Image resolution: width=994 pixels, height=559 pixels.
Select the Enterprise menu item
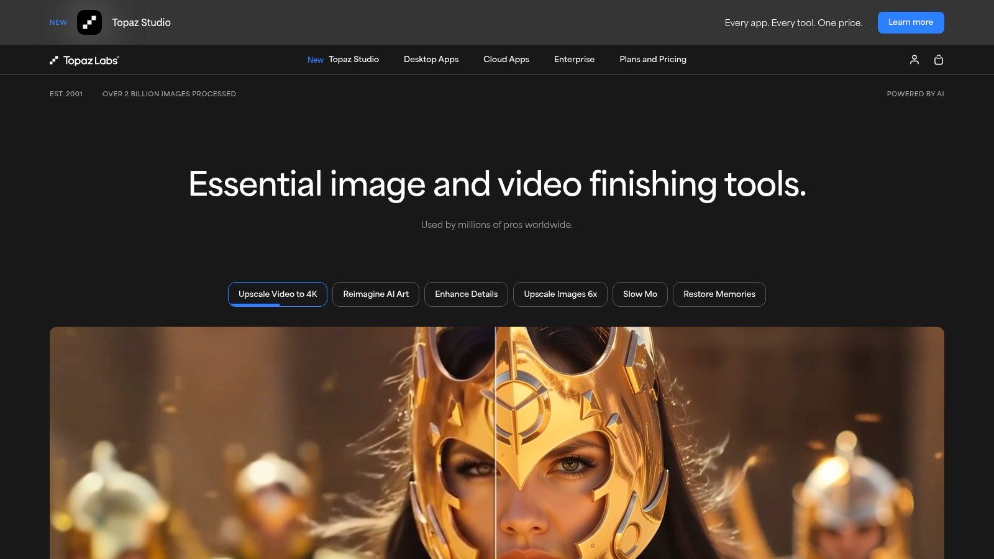574,60
